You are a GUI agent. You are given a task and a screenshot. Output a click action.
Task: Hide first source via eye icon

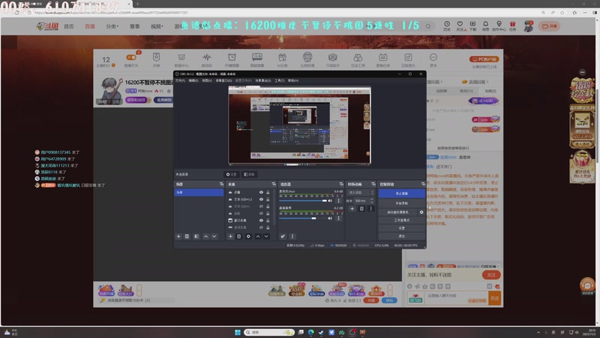coord(261,192)
